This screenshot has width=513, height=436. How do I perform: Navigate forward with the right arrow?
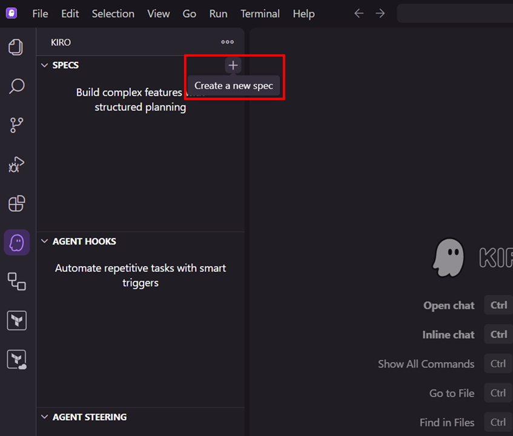tap(380, 13)
